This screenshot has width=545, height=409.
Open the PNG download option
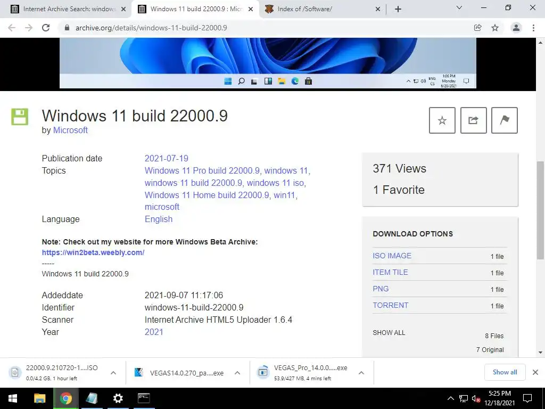click(x=381, y=289)
